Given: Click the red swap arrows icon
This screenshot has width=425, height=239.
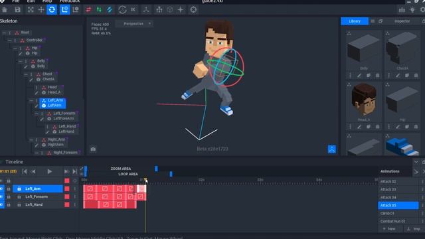Looking at the screenshot, I should [88, 10].
